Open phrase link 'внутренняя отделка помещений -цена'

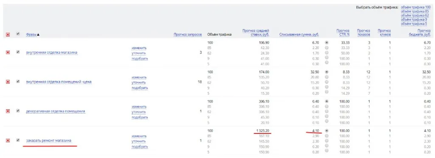[x=59, y=82]
